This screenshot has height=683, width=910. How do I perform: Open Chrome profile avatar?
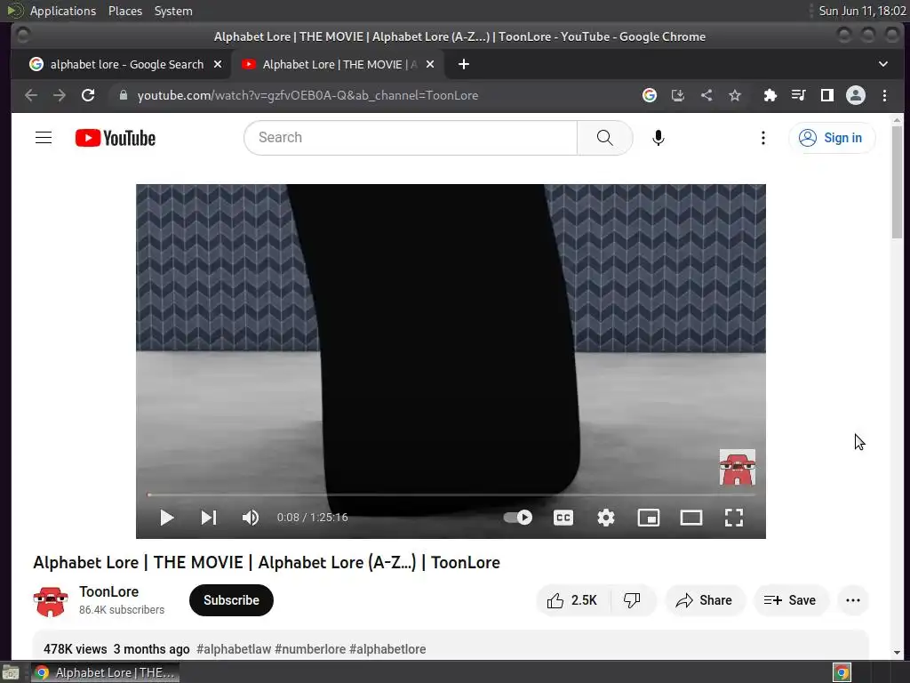[856, 95]
